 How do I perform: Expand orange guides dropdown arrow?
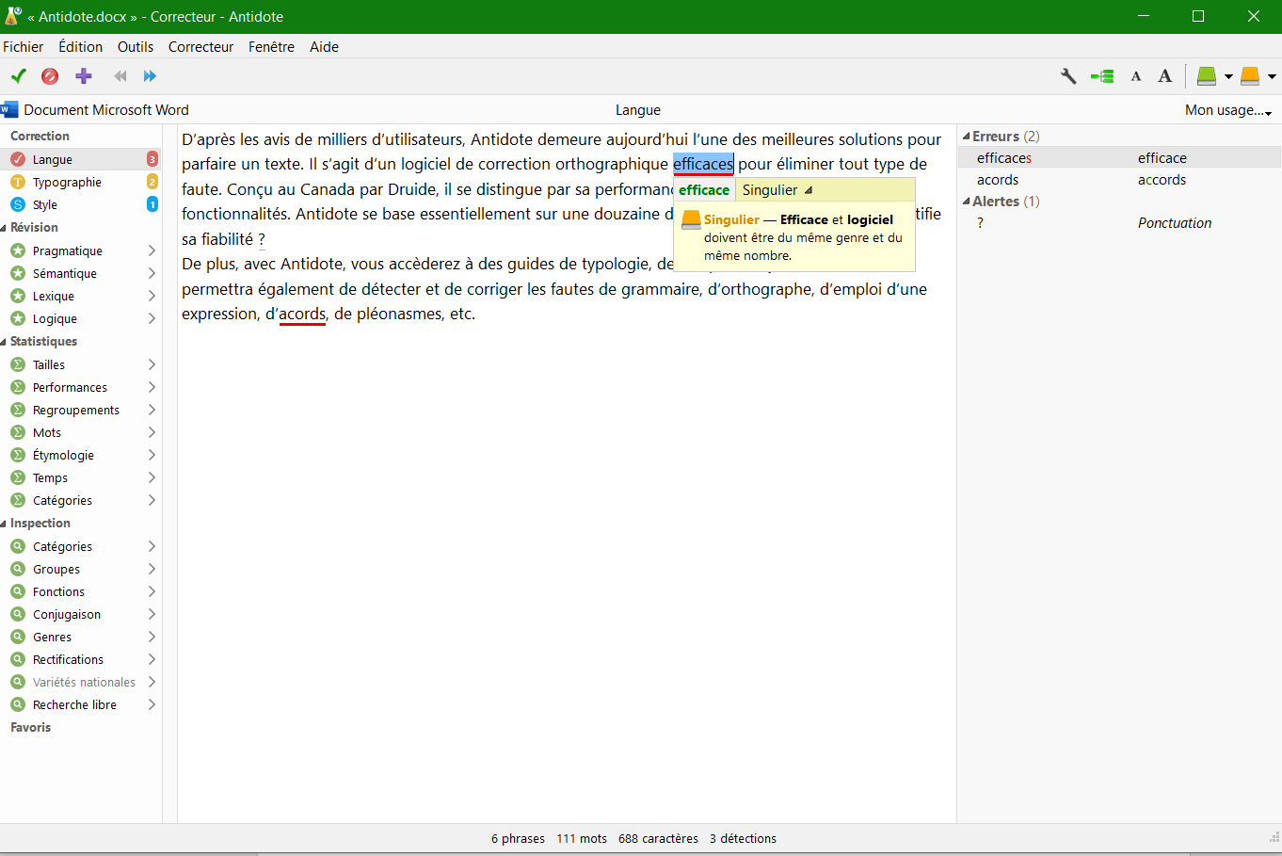point(1272,77)
